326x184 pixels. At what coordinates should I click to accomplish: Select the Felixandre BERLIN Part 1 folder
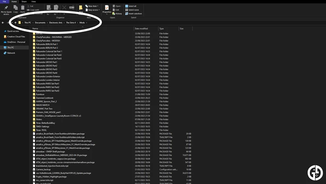coord(47,44)
